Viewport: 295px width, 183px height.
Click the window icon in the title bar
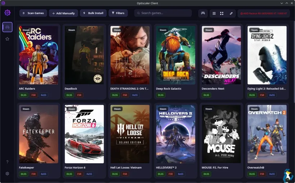(3, 3)
